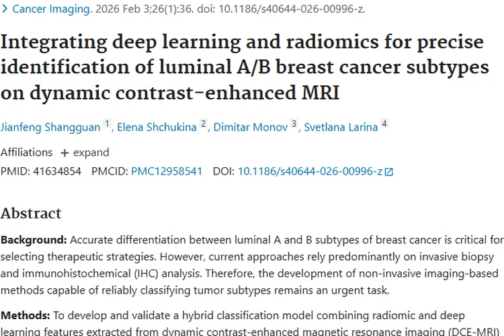Click affiliation superscript 2 after Shchukina
This screenshot has width=504, height=336.
204,124
